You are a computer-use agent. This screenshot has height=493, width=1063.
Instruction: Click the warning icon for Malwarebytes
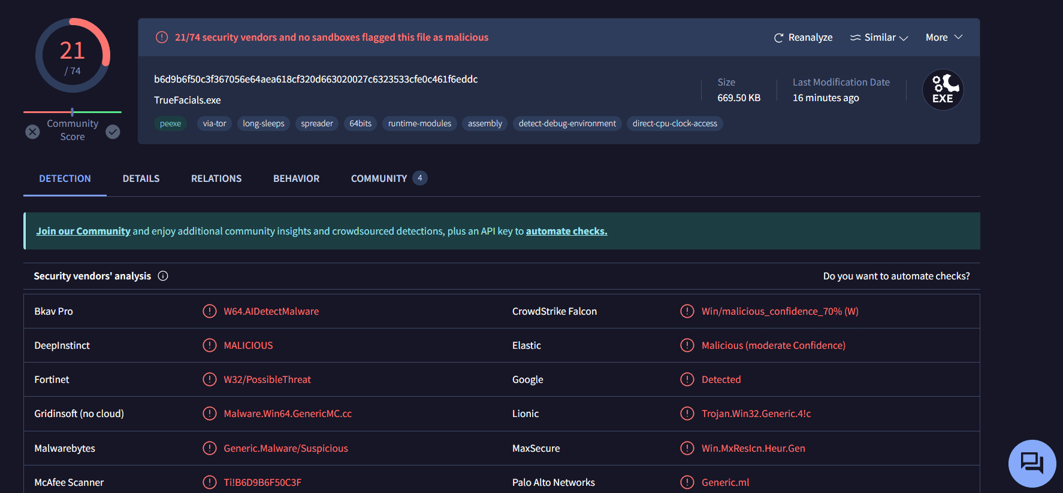(x=209, y=448)
